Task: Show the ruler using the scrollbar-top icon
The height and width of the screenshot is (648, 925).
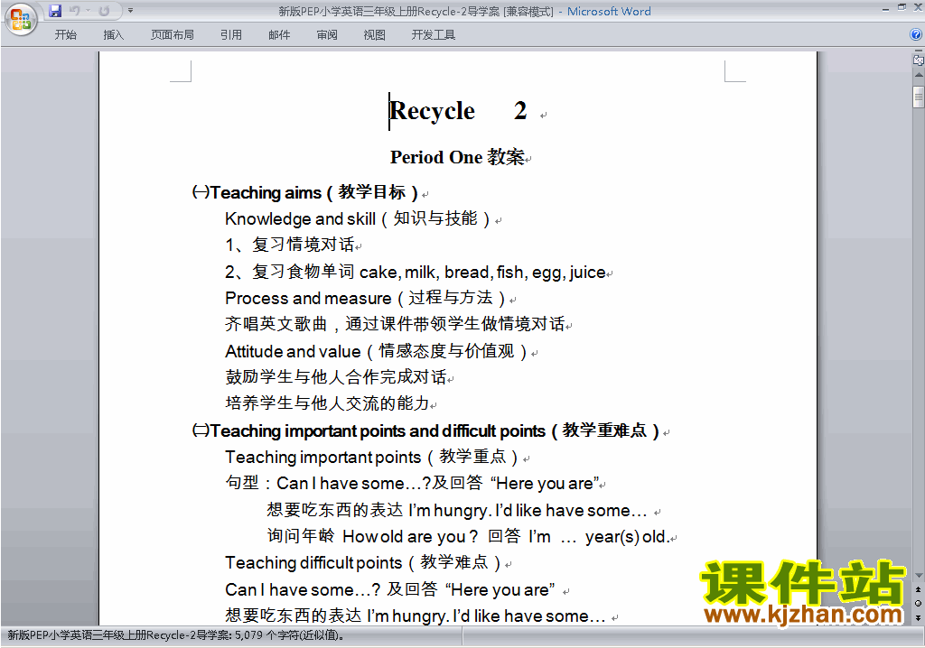Action: click(918, 60)
